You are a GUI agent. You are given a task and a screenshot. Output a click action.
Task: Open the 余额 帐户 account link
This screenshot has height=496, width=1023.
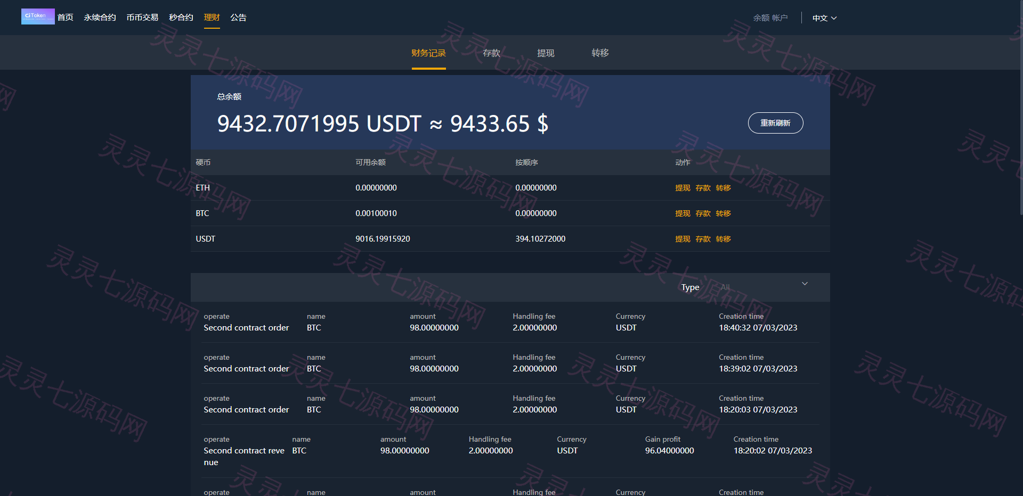[x=770, y=18]
